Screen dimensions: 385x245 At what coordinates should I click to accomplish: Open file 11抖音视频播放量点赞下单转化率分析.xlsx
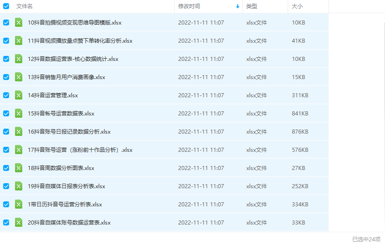click(80, 41)
